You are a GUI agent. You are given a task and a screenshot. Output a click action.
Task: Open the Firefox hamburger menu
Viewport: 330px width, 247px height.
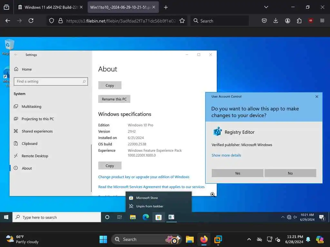coord(322,21)
